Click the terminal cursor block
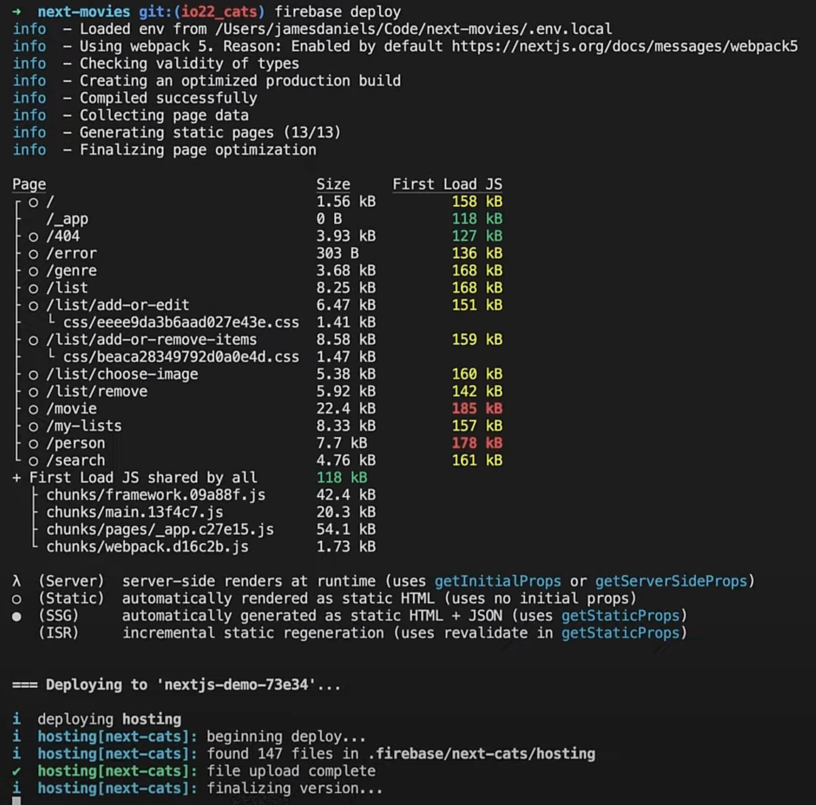 tap(16, 801)
